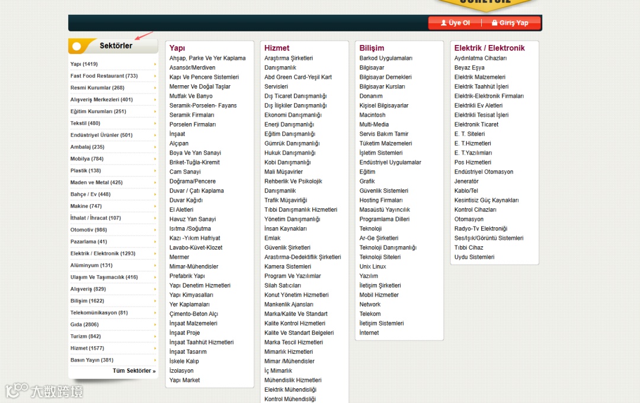640x403 pixels.
Task: Open the Elektrik / Elektronik category heading
Action: point(489,48)
